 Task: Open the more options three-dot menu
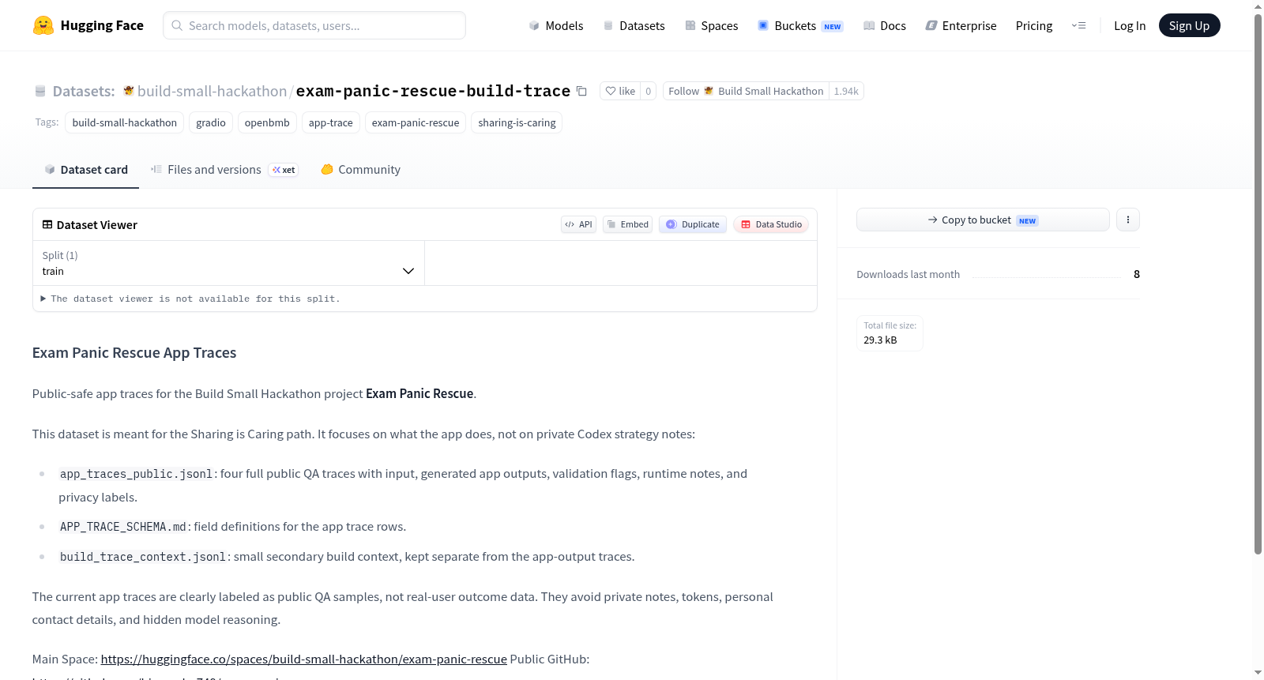tap(1128, 220)
